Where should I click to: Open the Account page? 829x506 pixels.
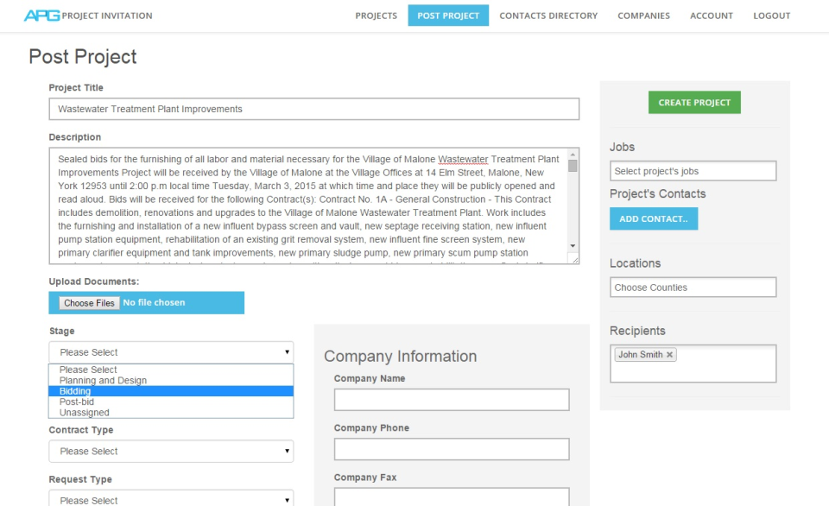(711, 16)
